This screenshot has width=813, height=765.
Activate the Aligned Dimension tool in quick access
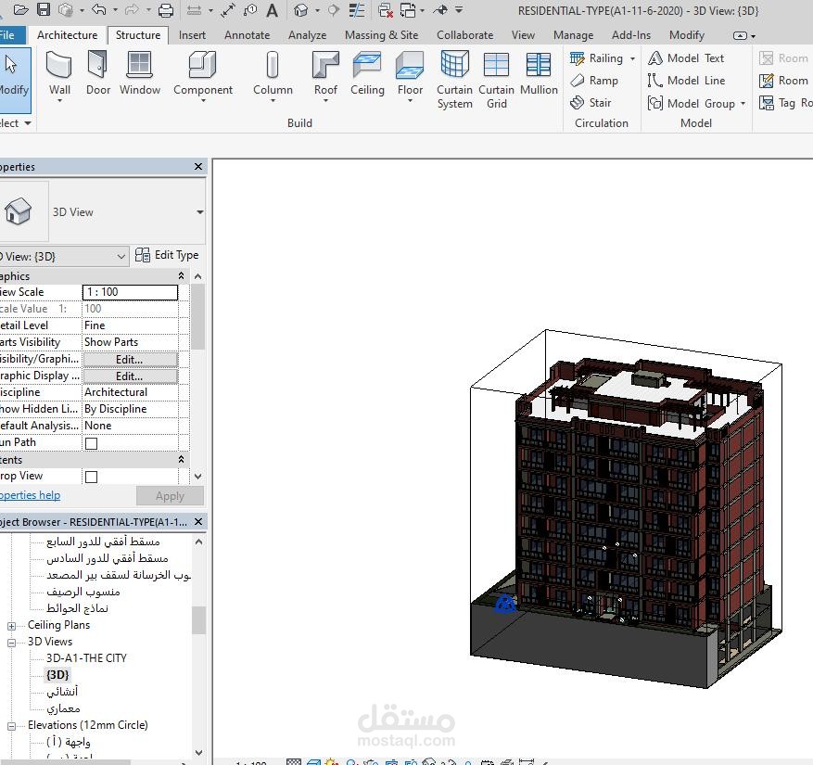click(x=228, y=10)
